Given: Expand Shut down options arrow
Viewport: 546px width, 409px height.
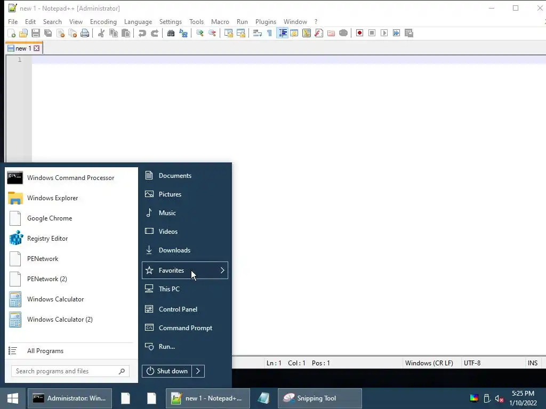Looking at the screenshot, I should tap(198, 371).
